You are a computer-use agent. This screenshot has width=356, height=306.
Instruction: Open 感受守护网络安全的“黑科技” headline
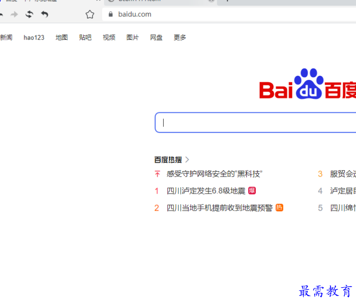pyautogui.click(x=214, y=174)
